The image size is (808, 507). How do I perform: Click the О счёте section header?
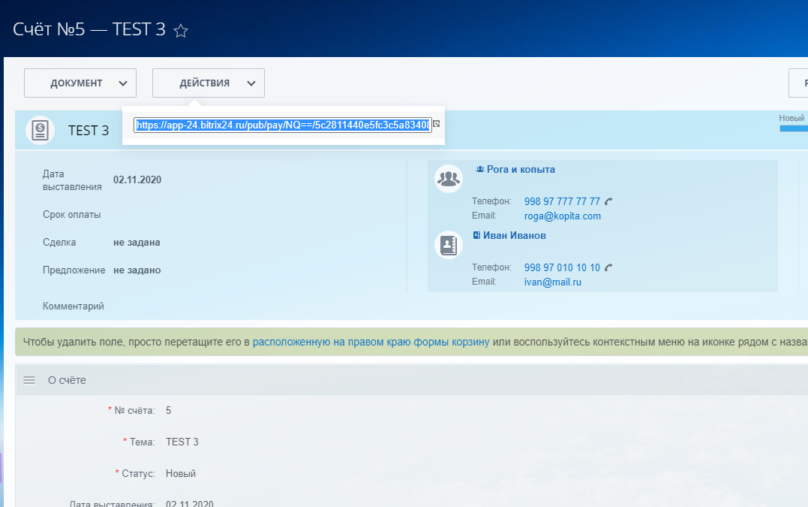point(412,380)
